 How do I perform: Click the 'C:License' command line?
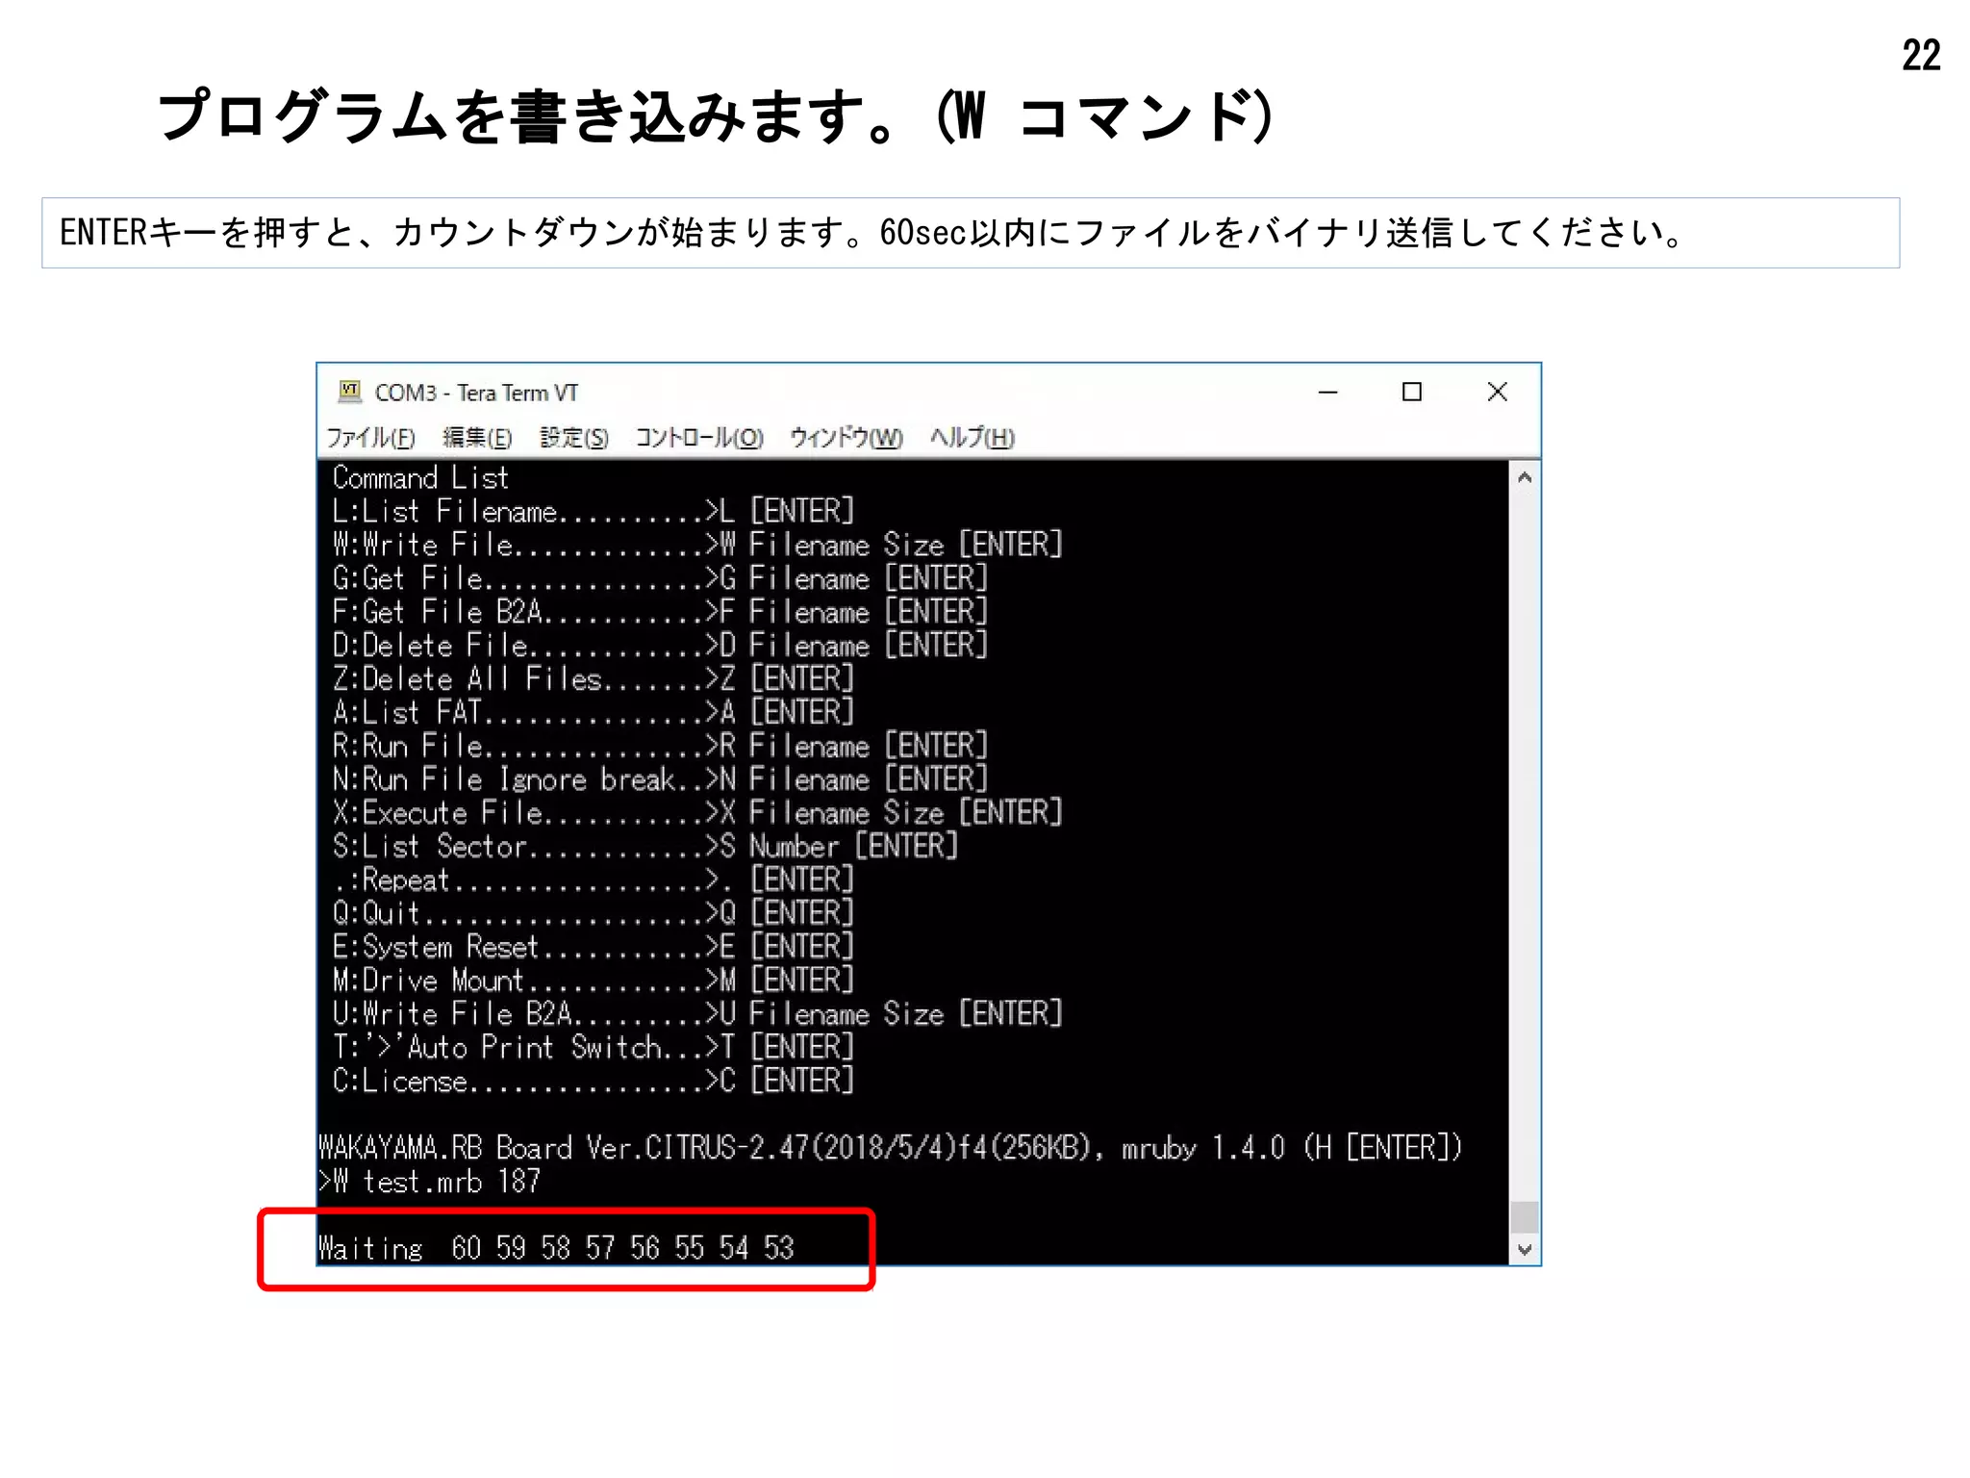(x=594, y=1082)
